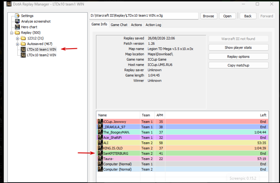Click the icon beside The_BoogeyMAN.
The height and width of the screenshot is (183, 280).
click(x=100, y=132)
